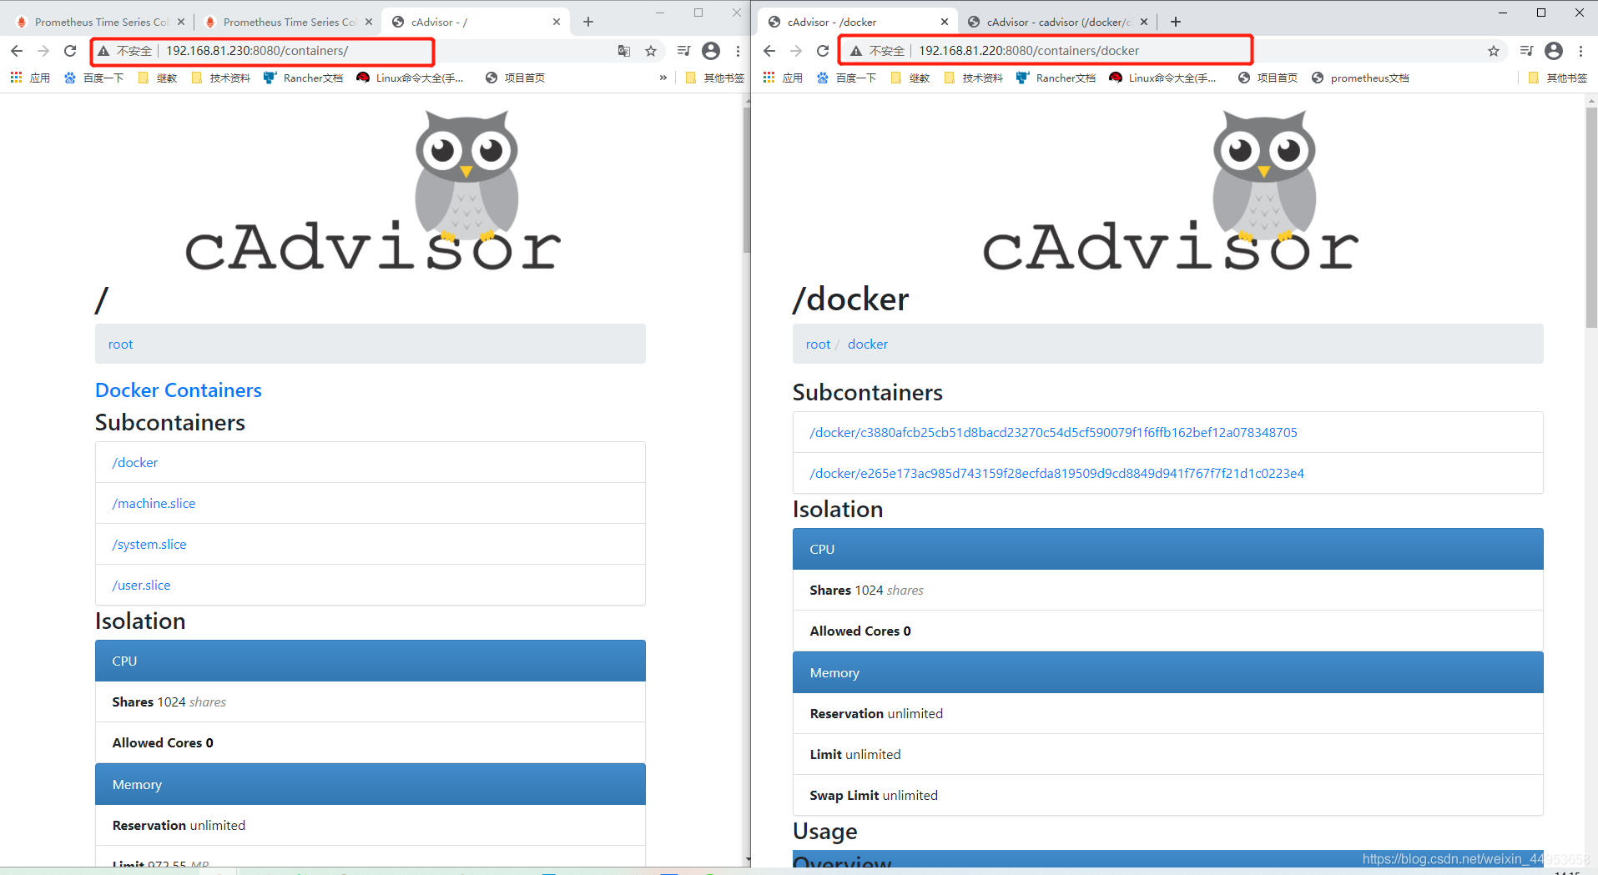Click security warning icon in right address bar

point(856,51)
